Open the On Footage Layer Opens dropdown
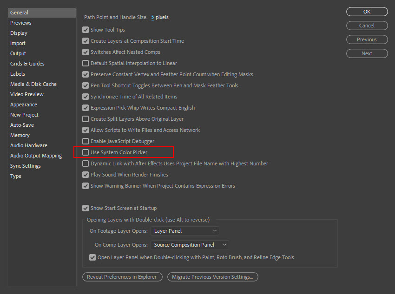Screen dimensions: 395x294 [x=185, y=231]
